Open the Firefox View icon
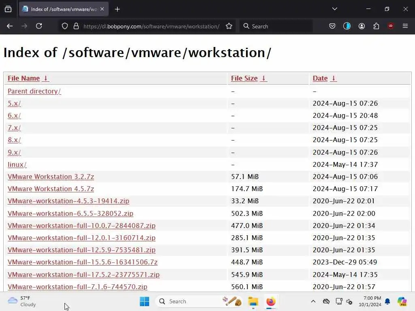 coord(8,9)
